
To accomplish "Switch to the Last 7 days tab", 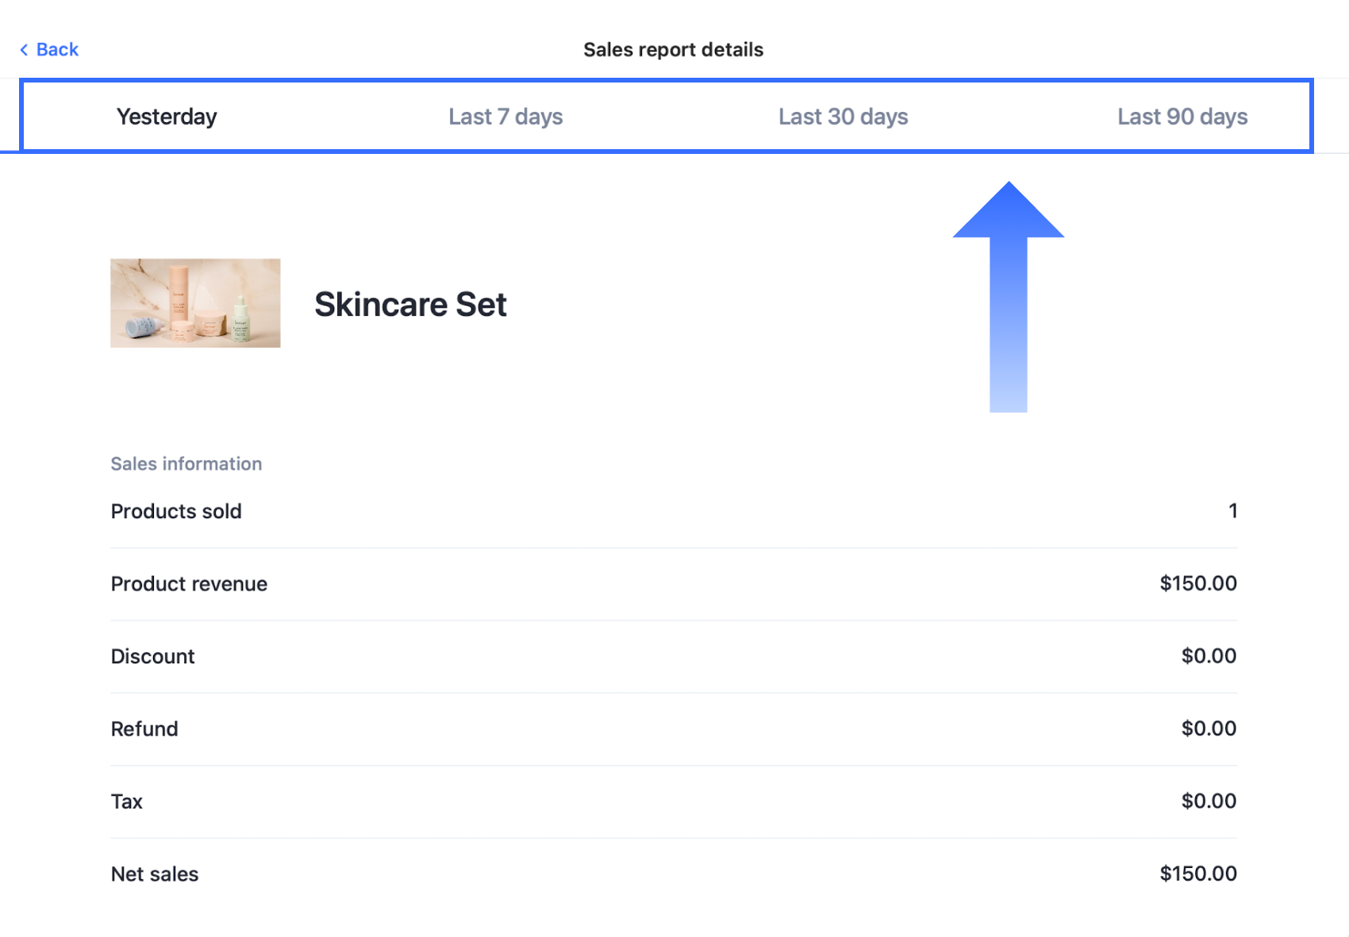I will (x=505, y=117).
